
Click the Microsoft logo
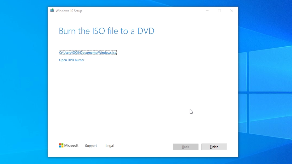(69, 145)
